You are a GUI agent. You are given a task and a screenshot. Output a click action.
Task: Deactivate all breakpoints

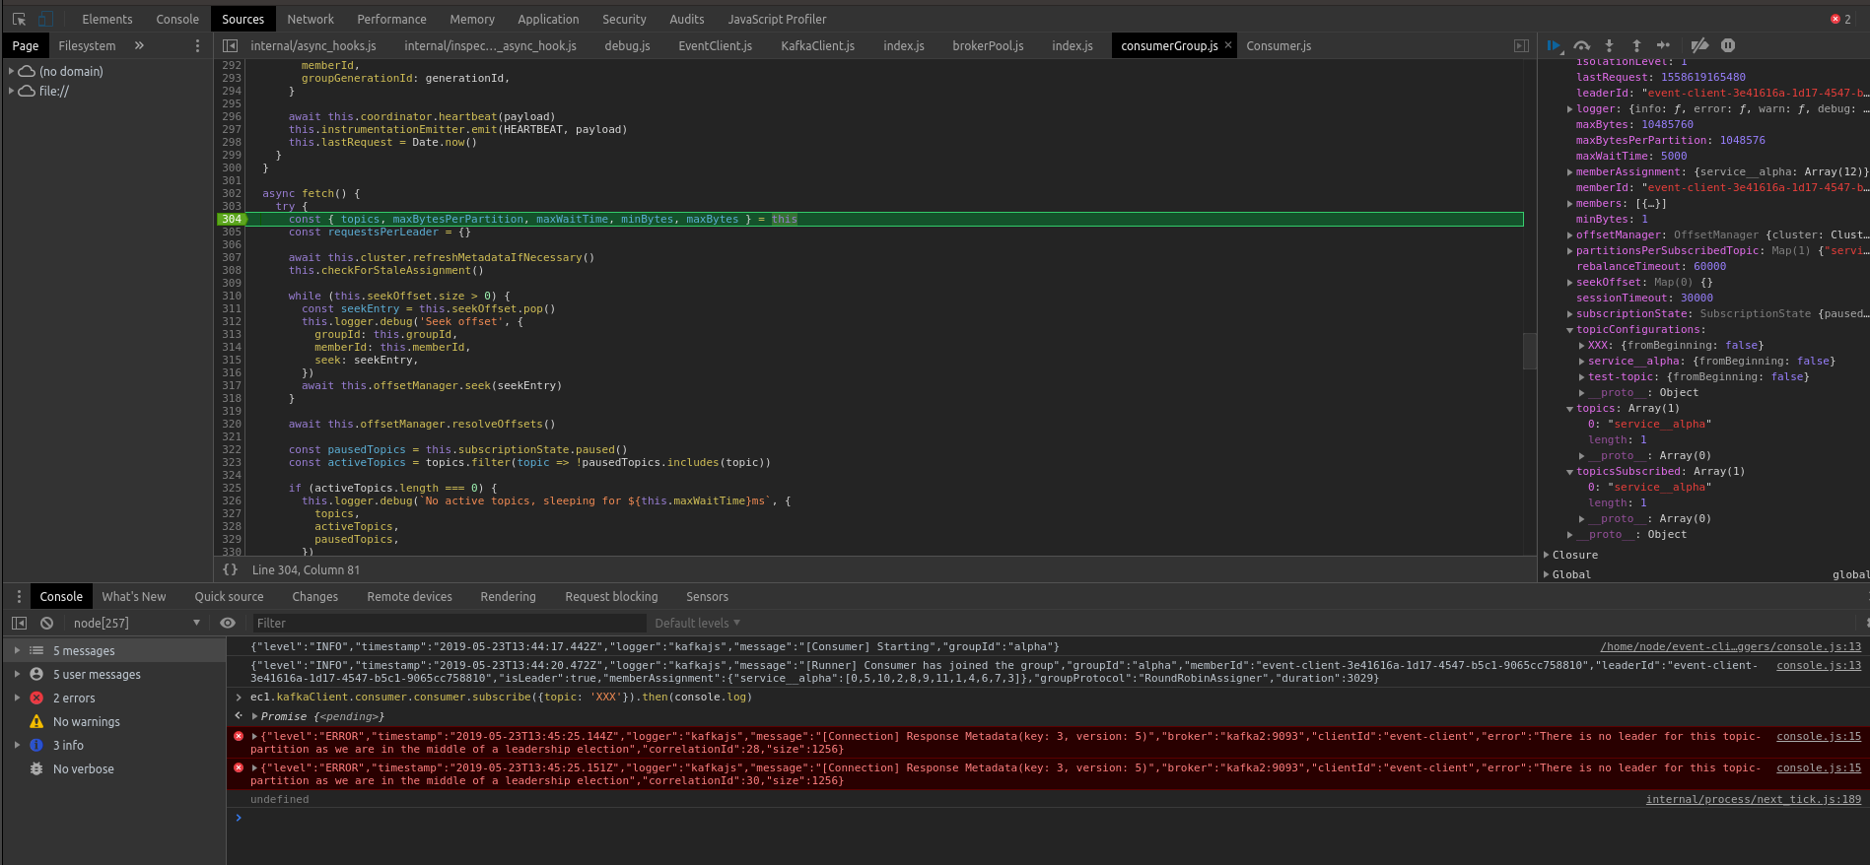point(1699,45)
